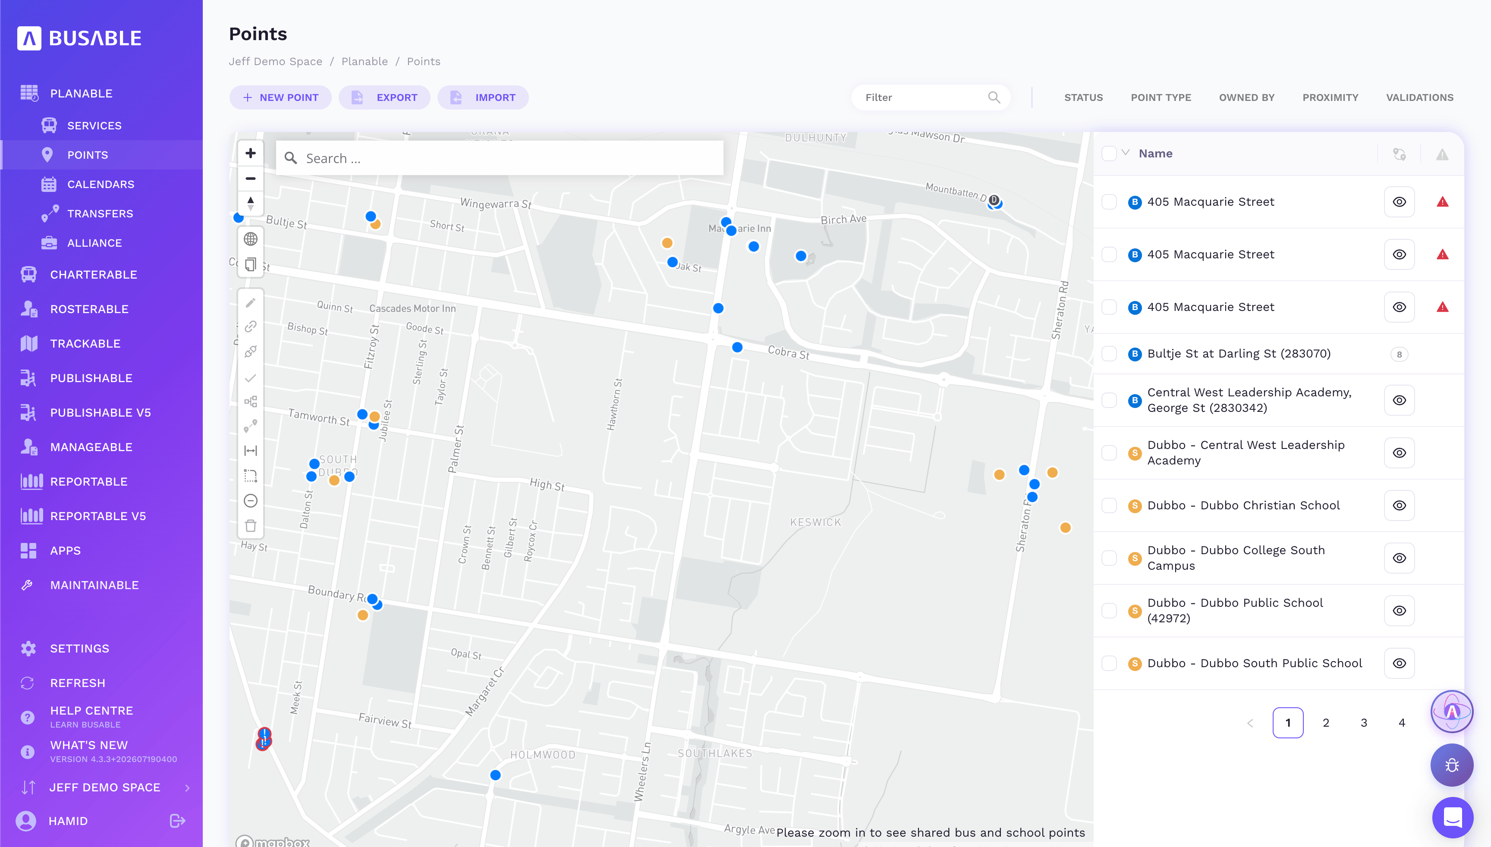Open the Status filter dropdown

[x=1083, y=98]
